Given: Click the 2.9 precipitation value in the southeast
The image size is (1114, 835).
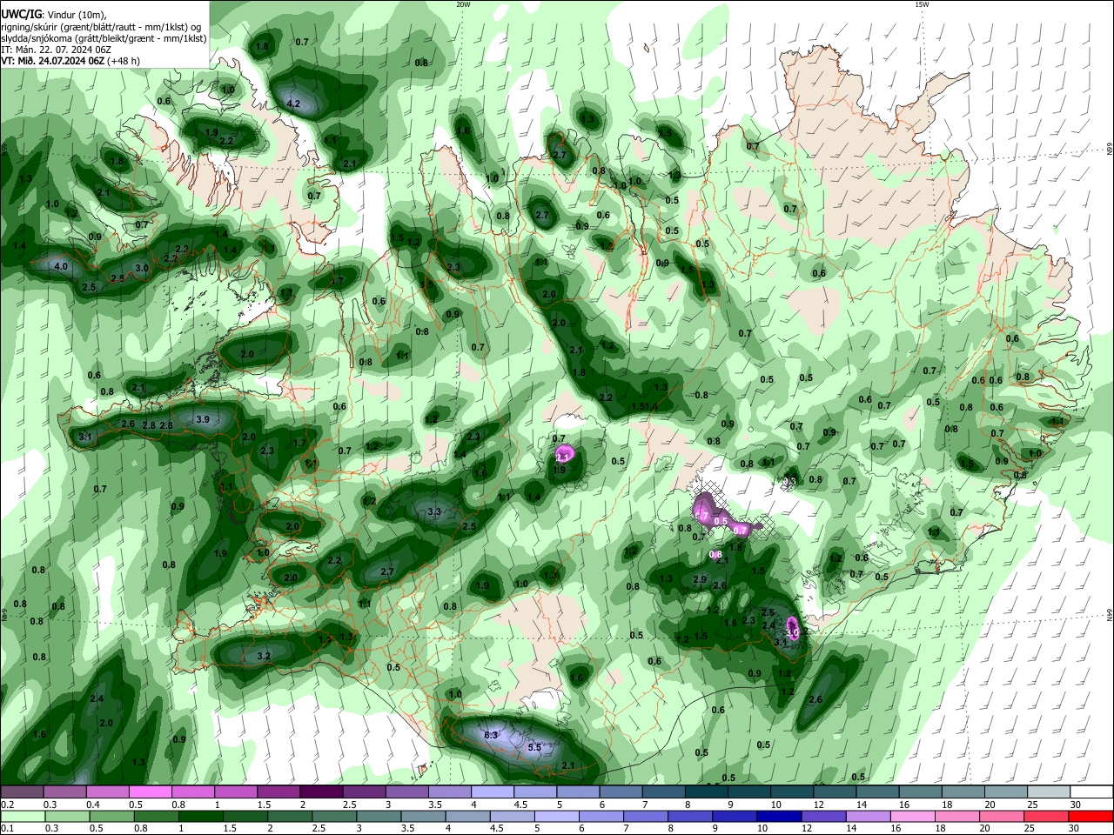Looking at the screenshot, I should tap(700, 579).
